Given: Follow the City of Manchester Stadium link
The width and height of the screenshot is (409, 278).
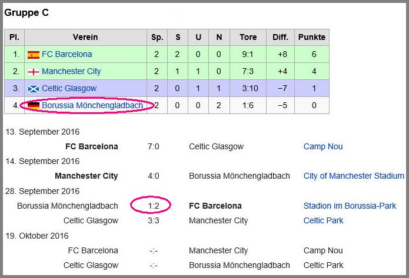Looking at the screenshot, I should coord(354,176).
